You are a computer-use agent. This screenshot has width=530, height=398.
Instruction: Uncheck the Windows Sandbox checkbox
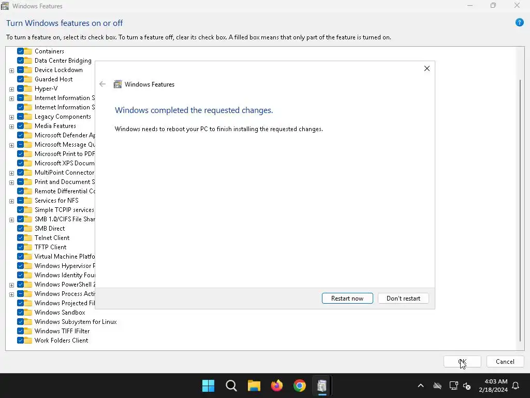click(x=20, y=312)
